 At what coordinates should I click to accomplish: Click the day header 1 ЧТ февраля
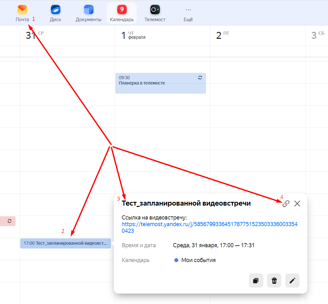133,35
